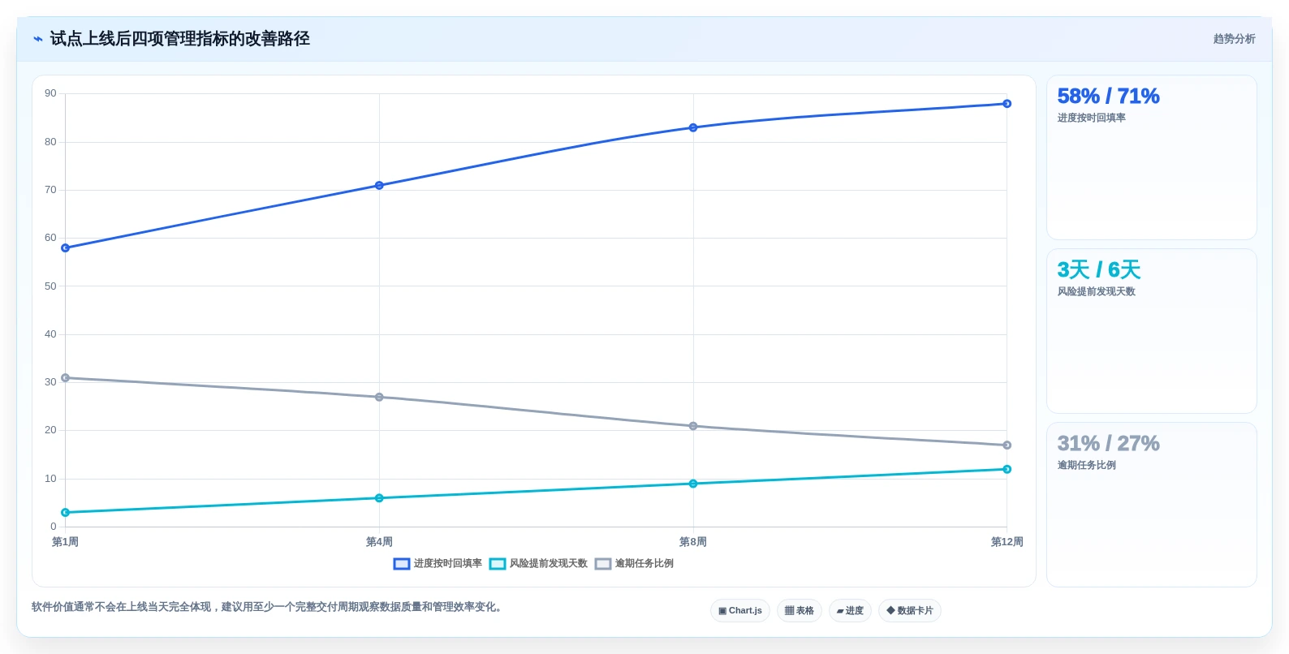1289x654 pixels.
Task: Click the cyan data point at 第12周
Action: [1007, 470]
